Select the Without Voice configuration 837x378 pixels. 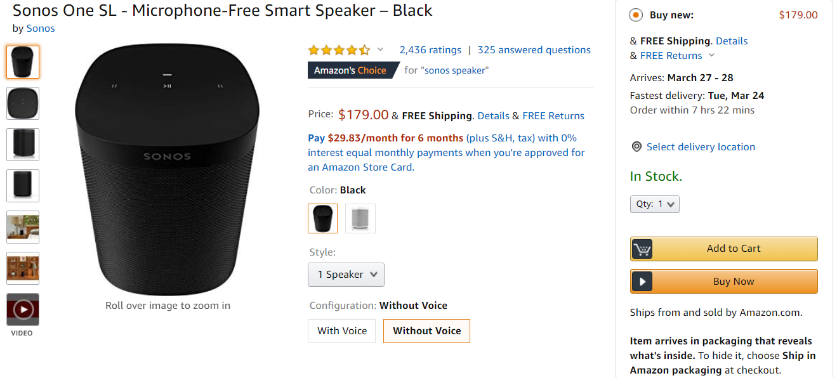point(426,331)
